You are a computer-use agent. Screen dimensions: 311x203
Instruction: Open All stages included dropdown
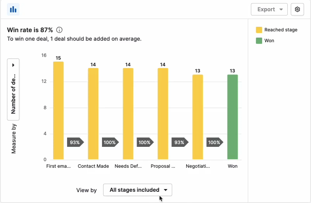tap(138, 190)
